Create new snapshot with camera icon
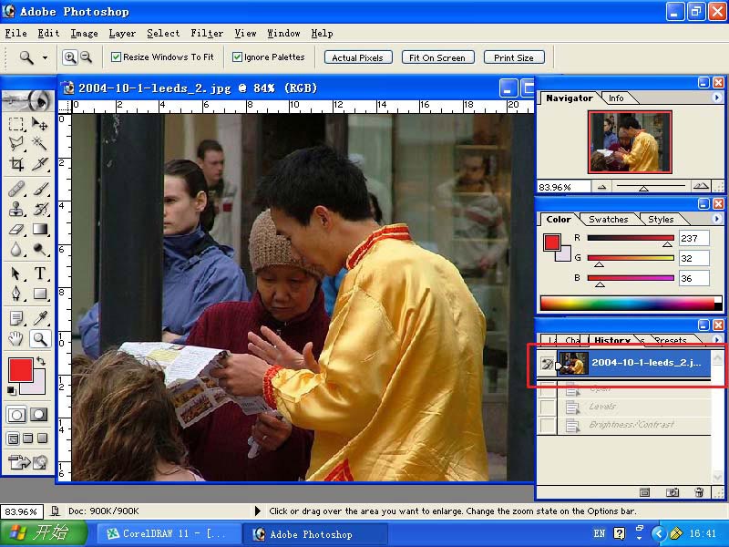The width and height of the screenshot is (729, 547). [673, 492]
